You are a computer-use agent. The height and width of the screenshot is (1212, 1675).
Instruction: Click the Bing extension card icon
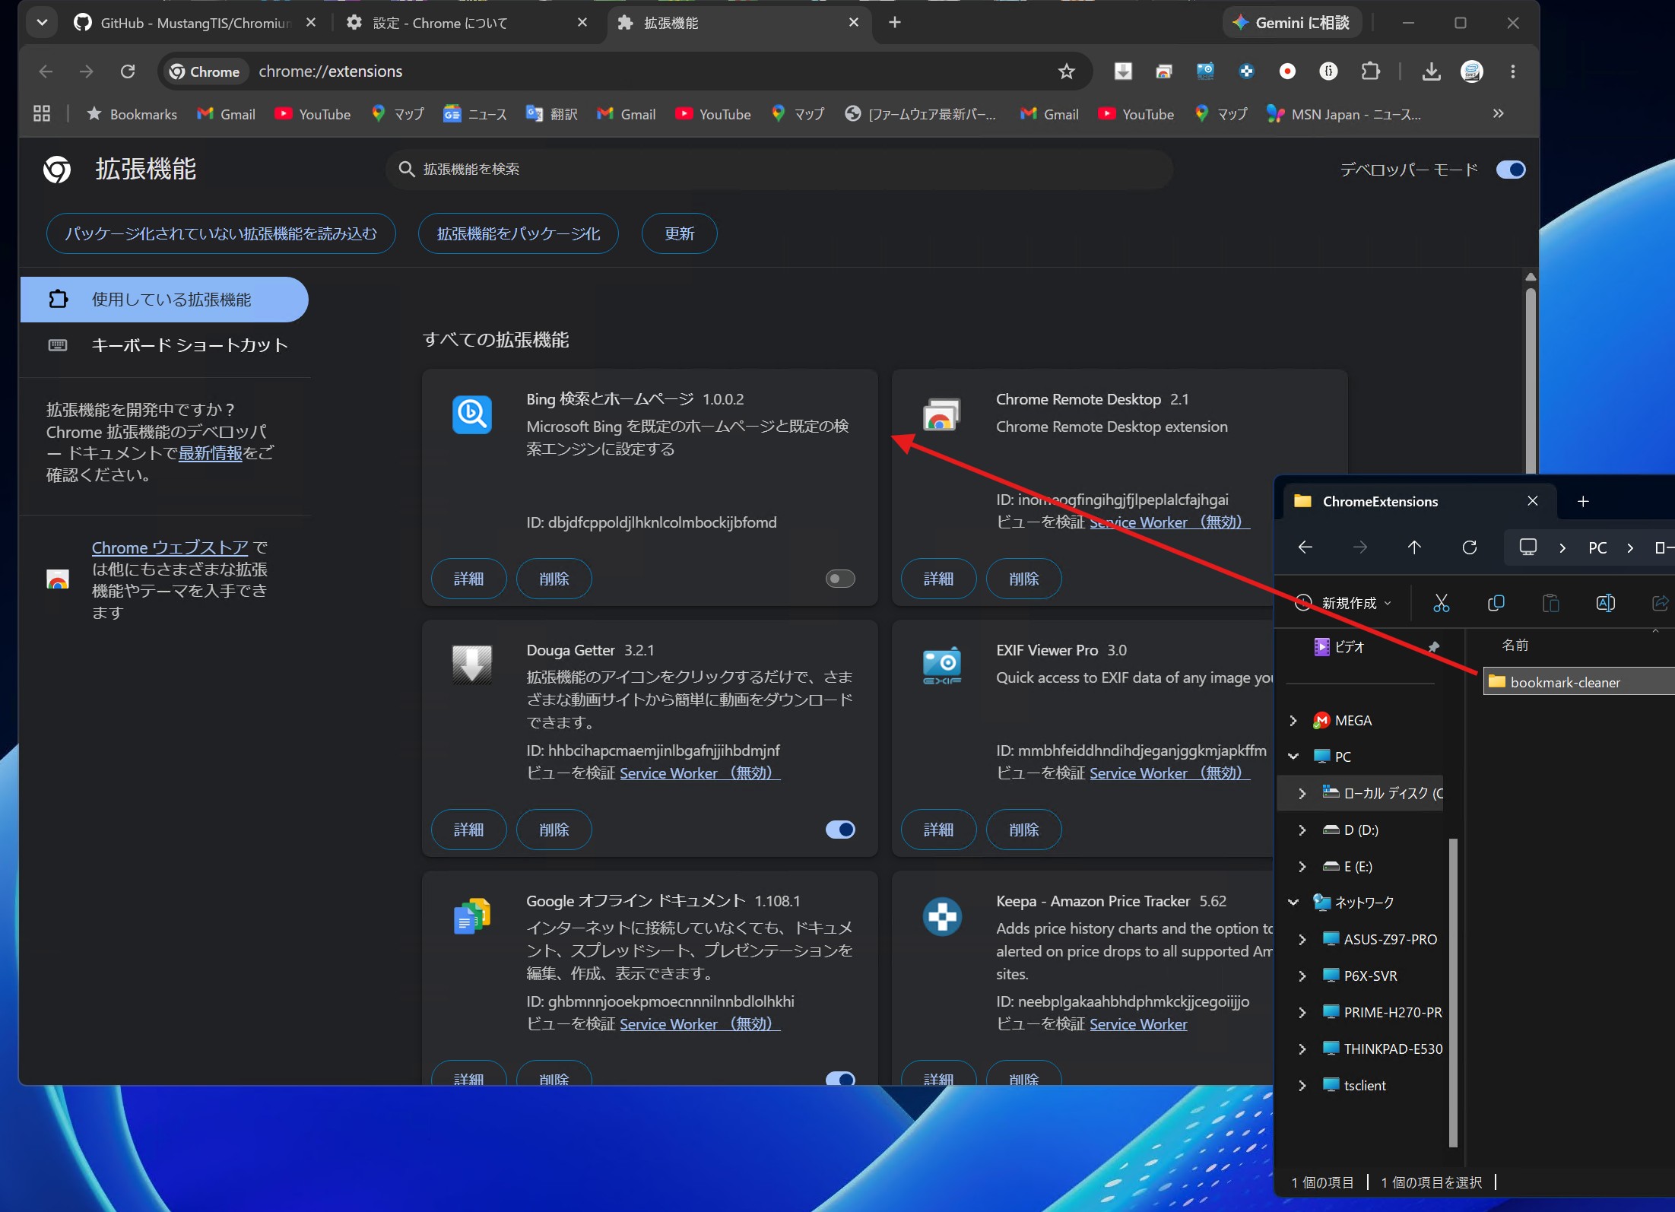pos(472,414)
